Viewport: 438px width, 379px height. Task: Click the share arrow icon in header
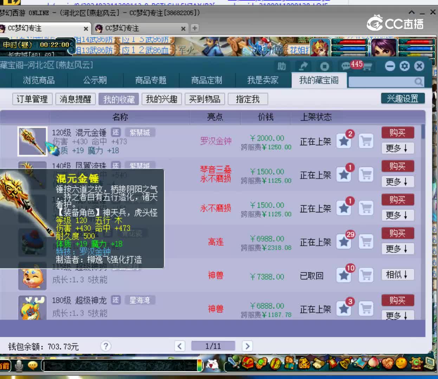[x=303, y=66]
